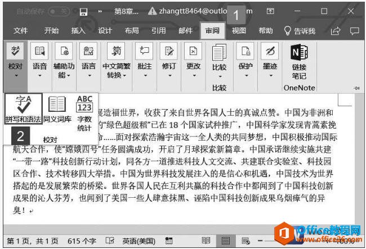Switch to the 插入 tab
366x249 pixels.
[x=78, y=30]
